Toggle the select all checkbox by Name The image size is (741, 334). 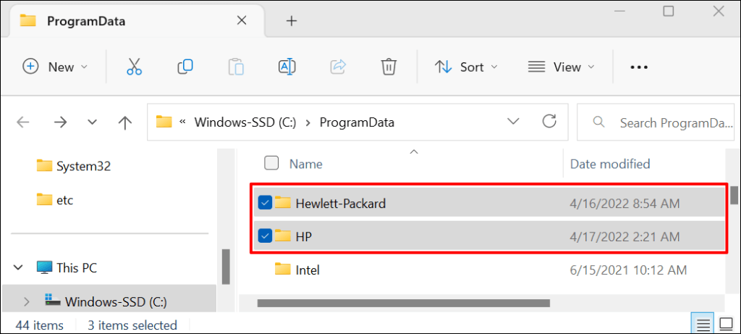tap(271, 164)
